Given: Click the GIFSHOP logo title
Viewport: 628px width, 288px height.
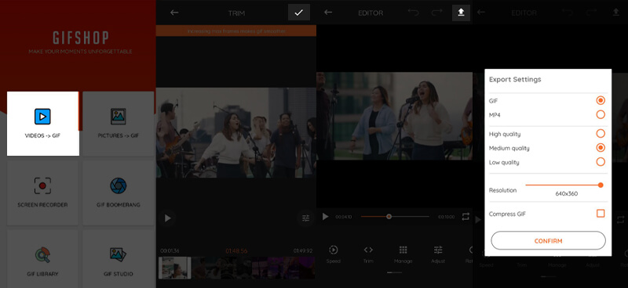Looking at the screenshot, I should coord(81,38).
